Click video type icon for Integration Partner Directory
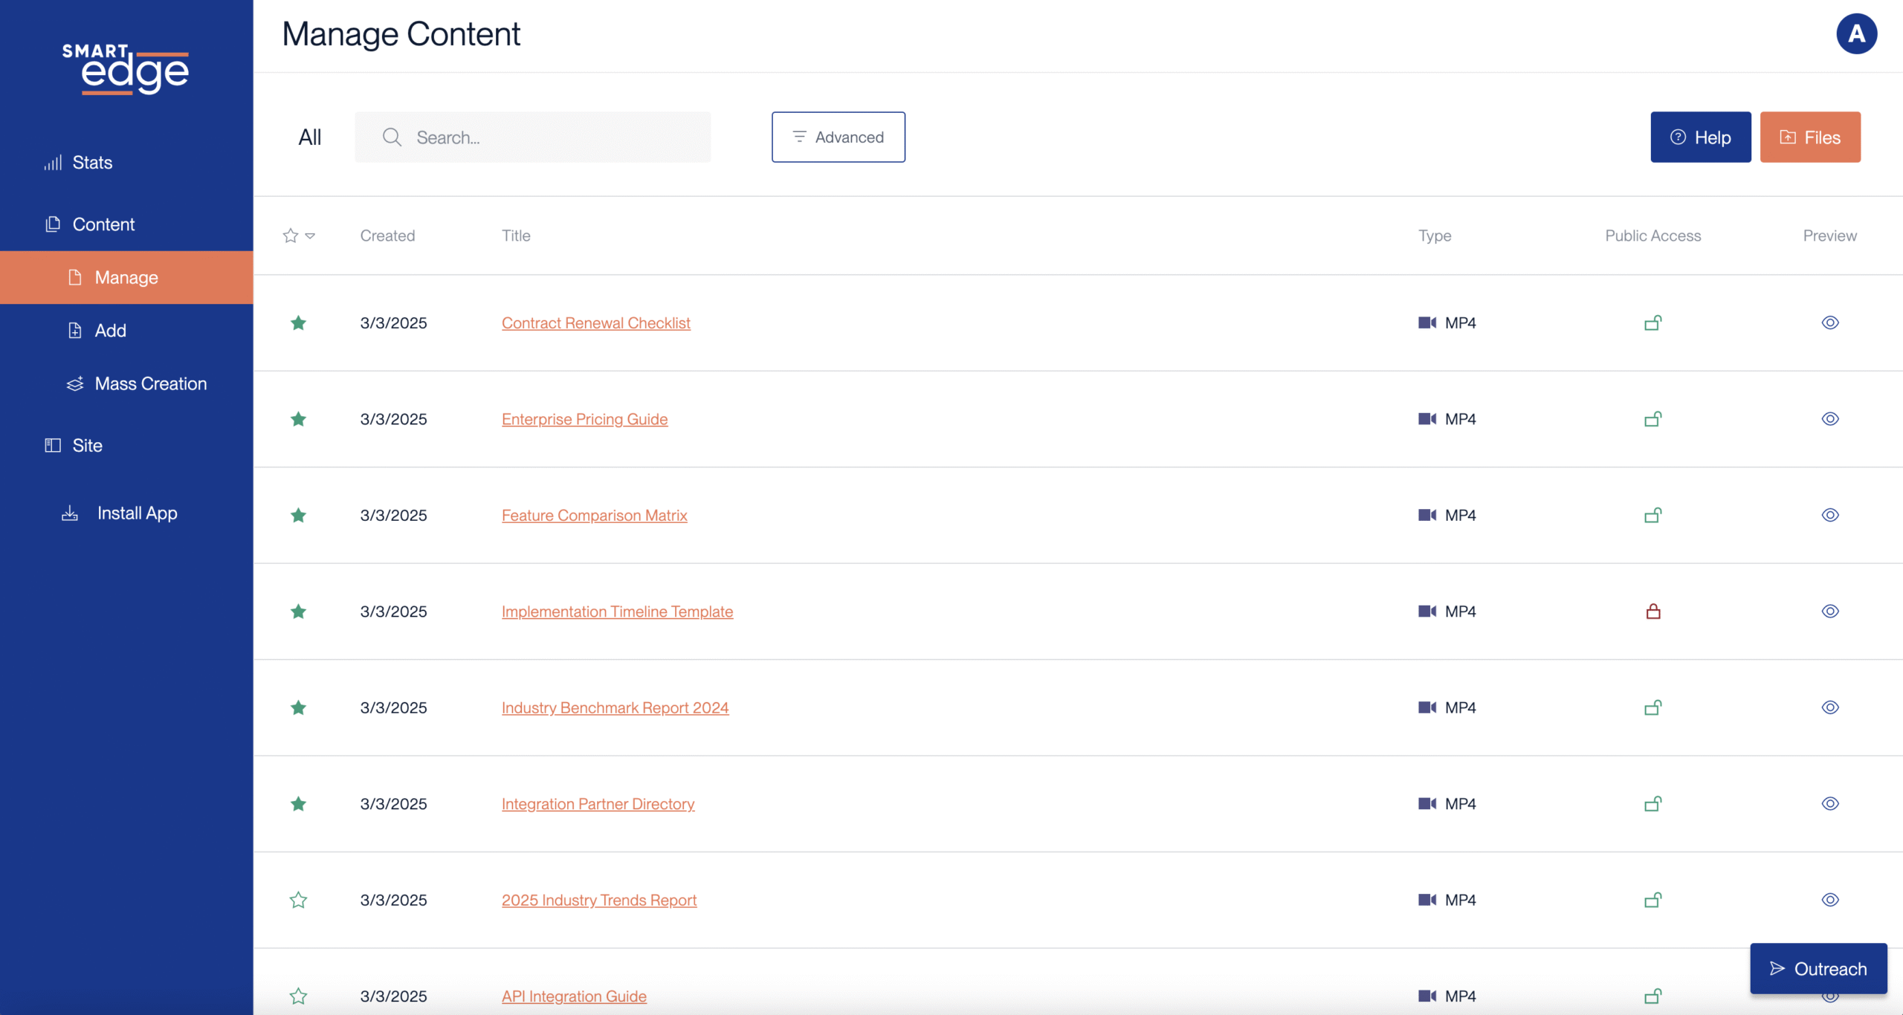 [1427, 804]
